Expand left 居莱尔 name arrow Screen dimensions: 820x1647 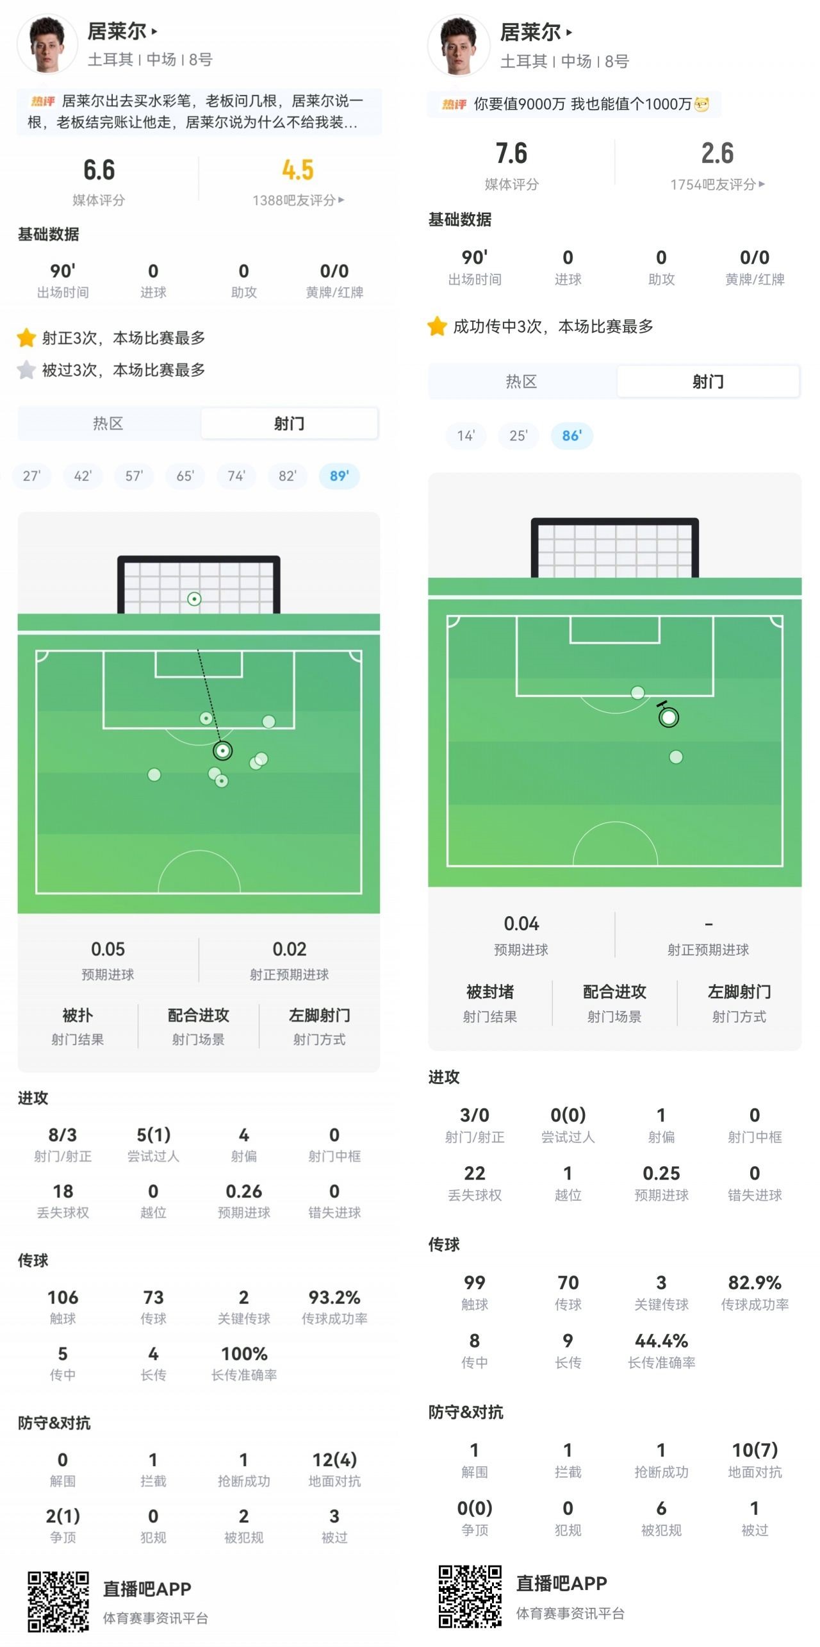[154, 31]
